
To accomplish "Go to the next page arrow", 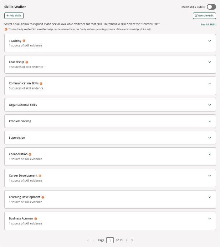I will (127, 240).
